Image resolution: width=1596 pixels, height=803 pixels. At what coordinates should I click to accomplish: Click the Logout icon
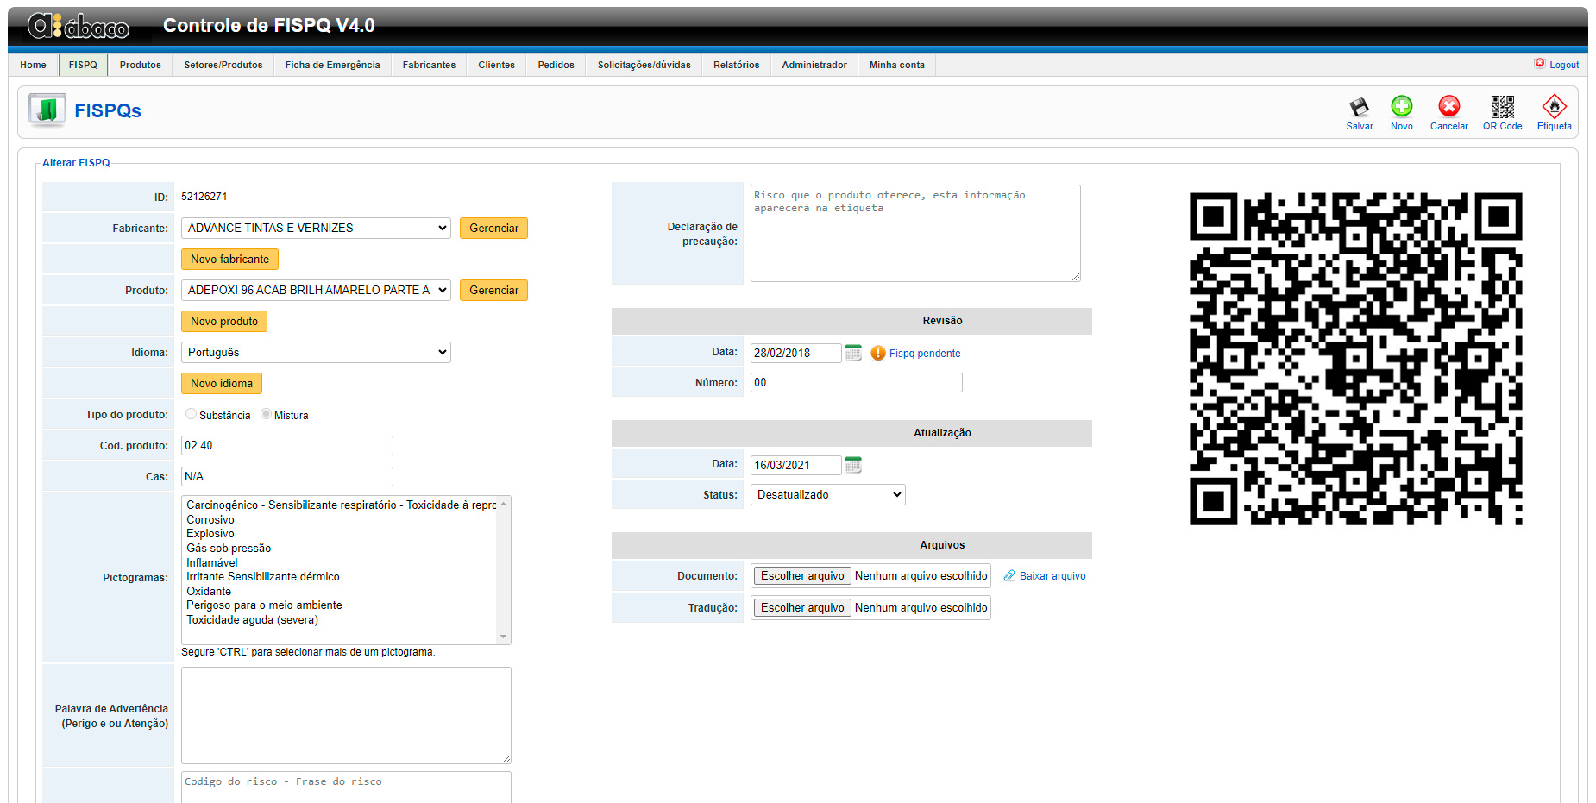(x=1540, y=63)
